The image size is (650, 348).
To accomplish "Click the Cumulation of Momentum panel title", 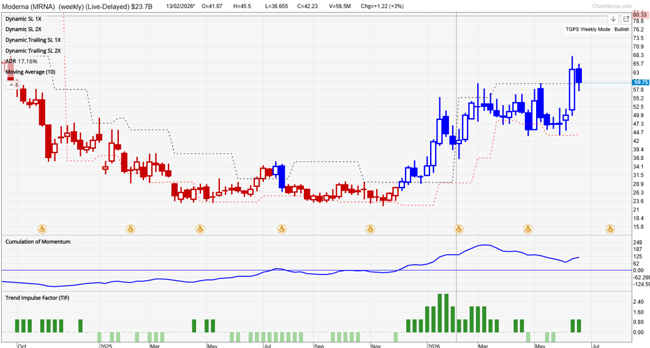I will pyautogui.click(x=38, y=241).
